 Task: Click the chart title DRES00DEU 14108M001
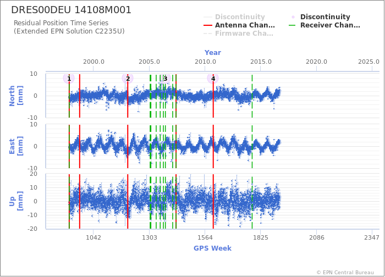tap(71, 10)
